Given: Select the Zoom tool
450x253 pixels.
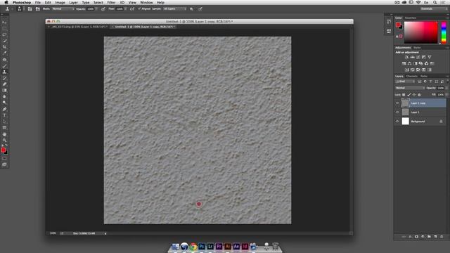Looking at the screenshot, I should pyautogui.click(x=4, y=141).
